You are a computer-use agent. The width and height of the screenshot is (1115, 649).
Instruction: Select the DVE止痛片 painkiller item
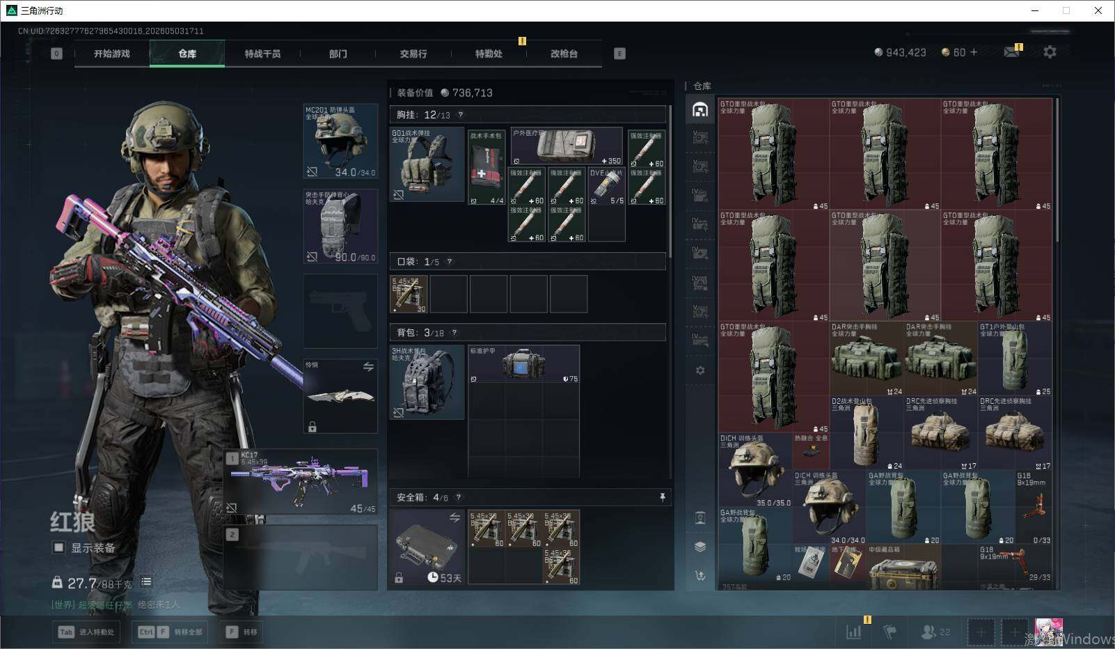click(607, 186)
